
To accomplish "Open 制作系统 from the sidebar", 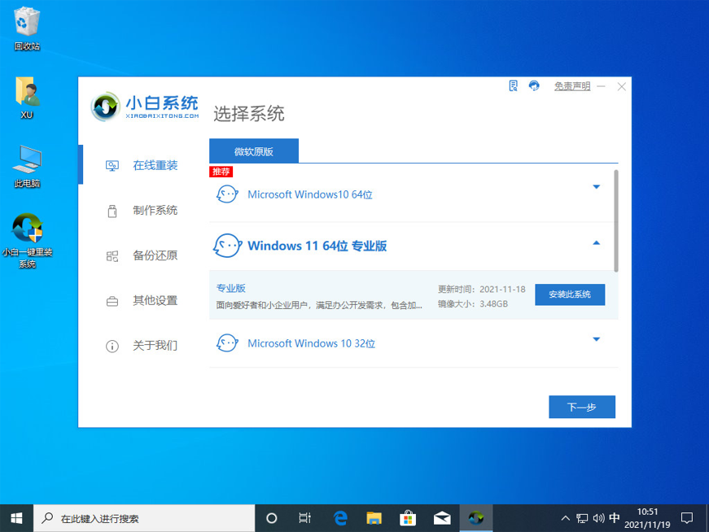I will tap(155, 211).
